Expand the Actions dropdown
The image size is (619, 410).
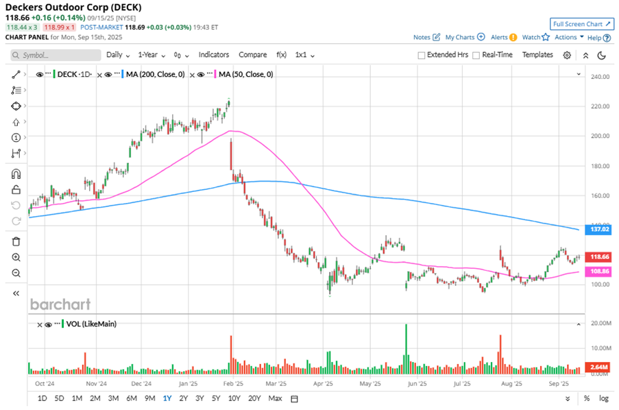click(569, 37)
